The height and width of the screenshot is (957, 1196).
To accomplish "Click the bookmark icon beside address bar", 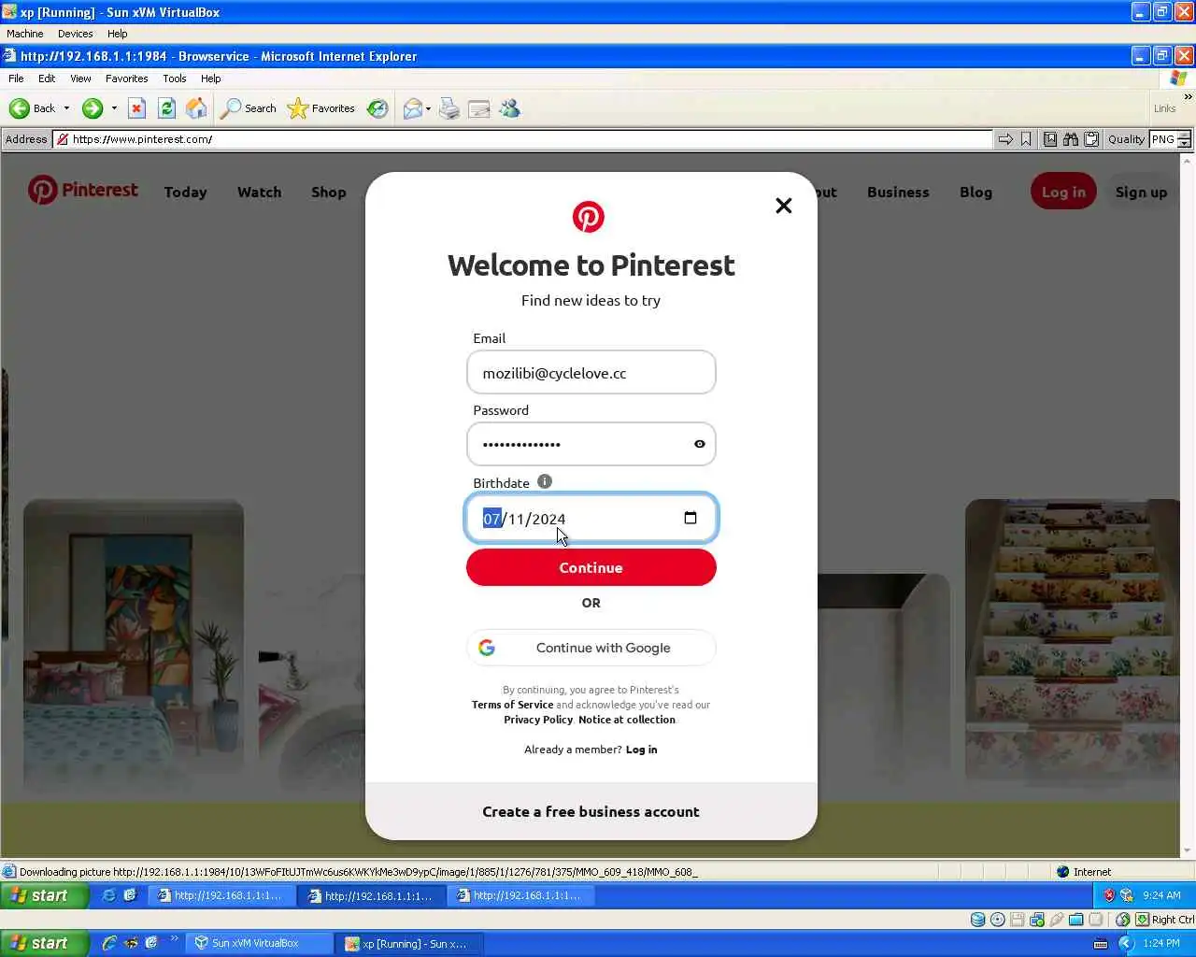I will click(1026, 139).
